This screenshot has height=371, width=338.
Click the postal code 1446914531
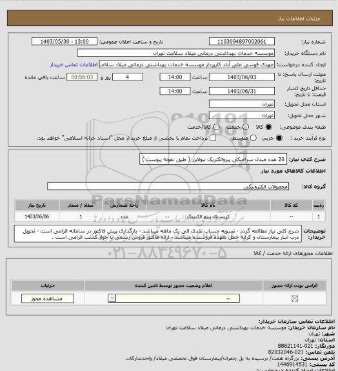pos(292,365)
